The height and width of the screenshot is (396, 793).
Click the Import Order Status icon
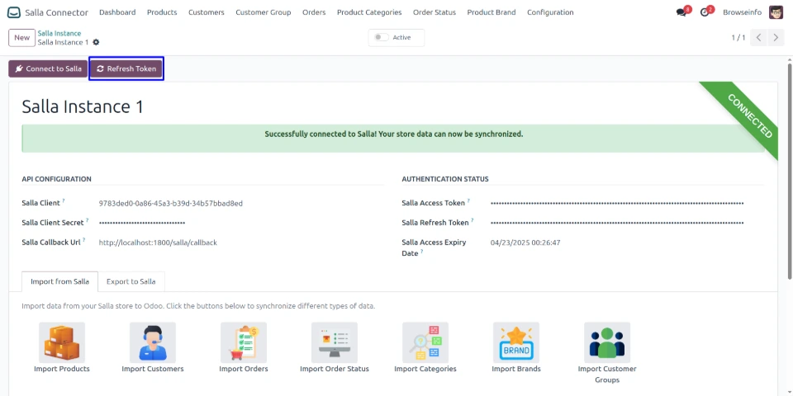[x=335, y=342]
